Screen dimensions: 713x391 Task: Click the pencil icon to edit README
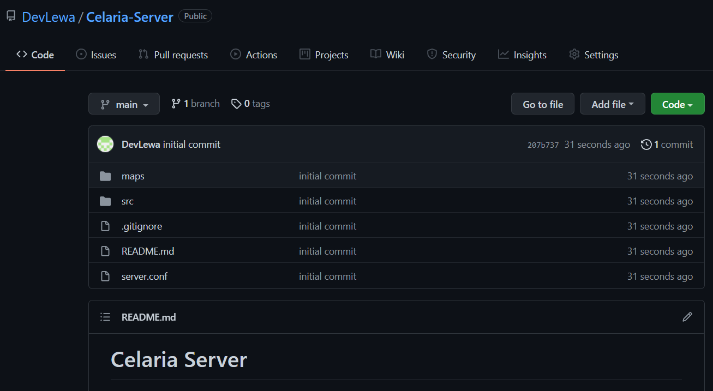pos(687,317)
